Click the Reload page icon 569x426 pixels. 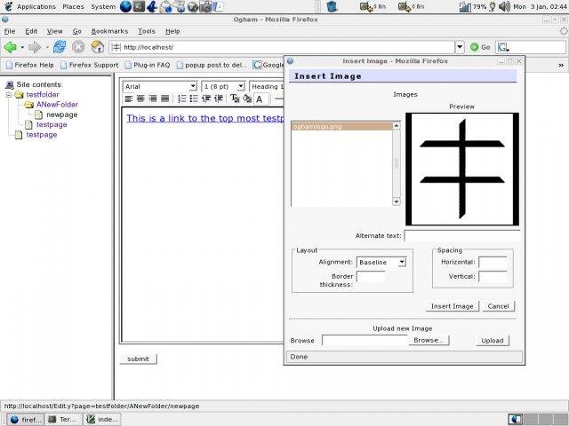click(x=60, y=47)
